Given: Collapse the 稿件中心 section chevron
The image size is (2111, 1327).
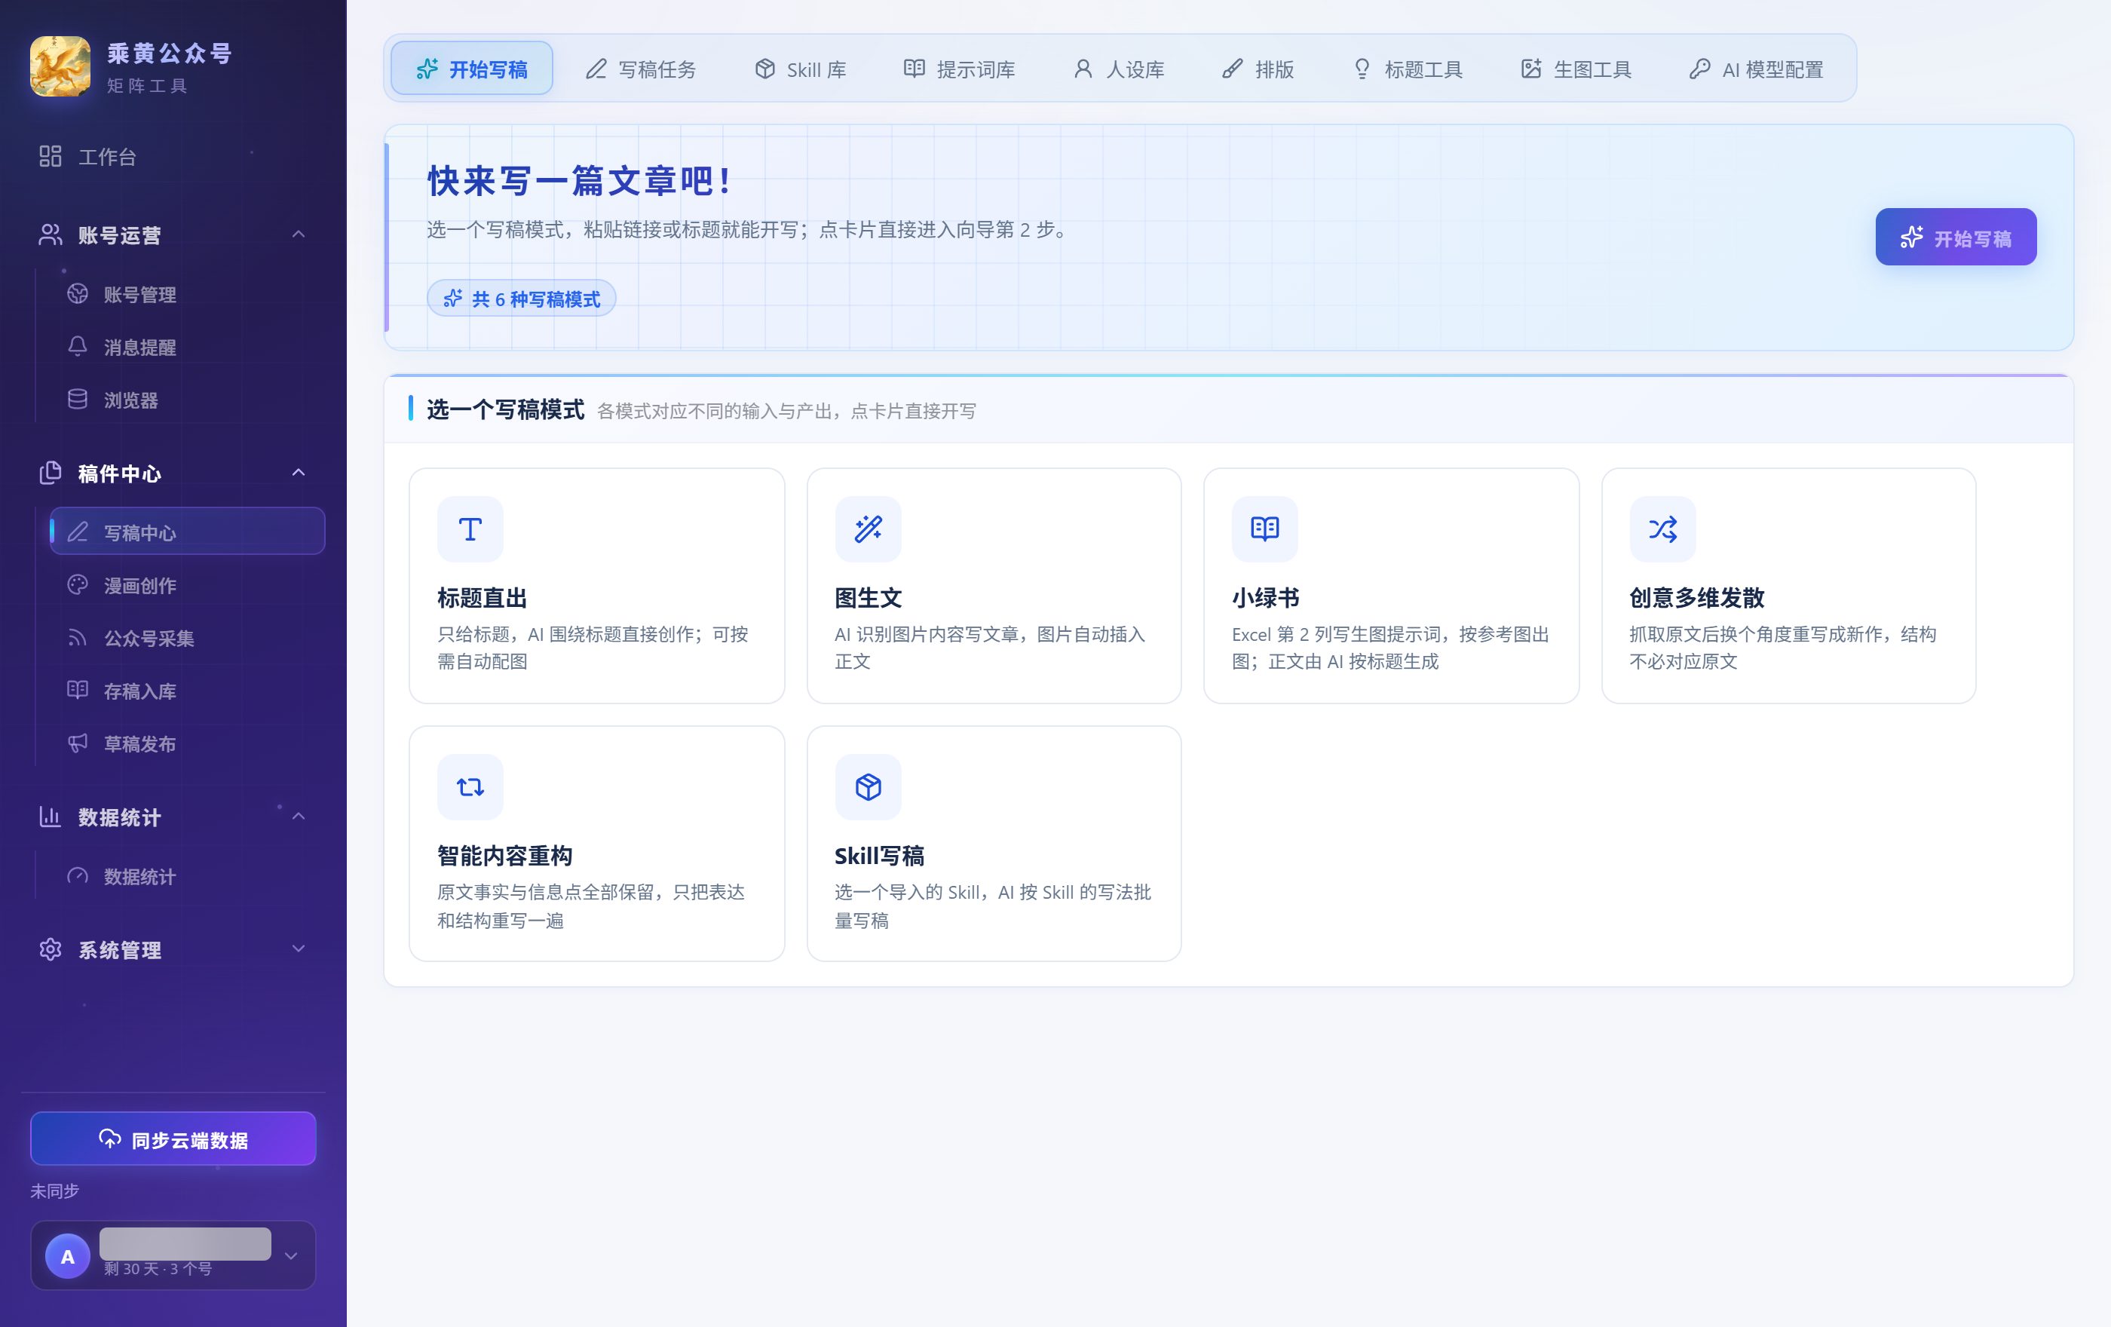Looking at the screenshot, I should [298, 473].
